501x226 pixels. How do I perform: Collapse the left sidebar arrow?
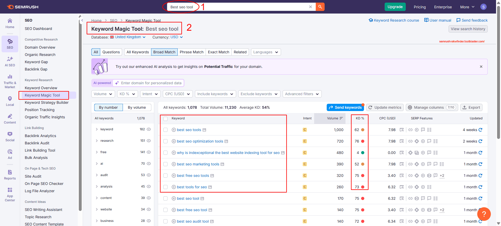(82, 20)
